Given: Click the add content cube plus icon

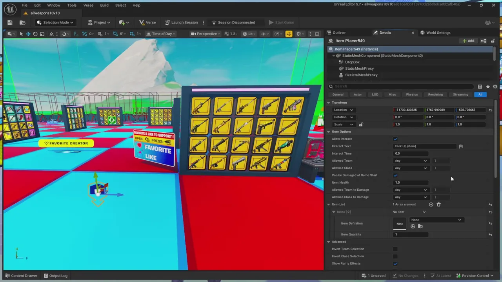Looking at the screenshot, I should [124, 22].
